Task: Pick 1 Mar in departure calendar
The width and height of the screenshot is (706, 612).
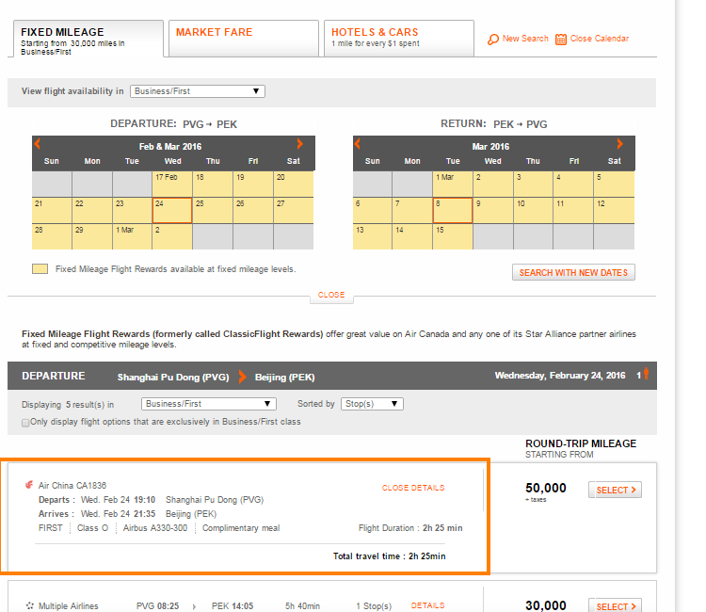Action: pyautogui.click(x=132, y=237)
